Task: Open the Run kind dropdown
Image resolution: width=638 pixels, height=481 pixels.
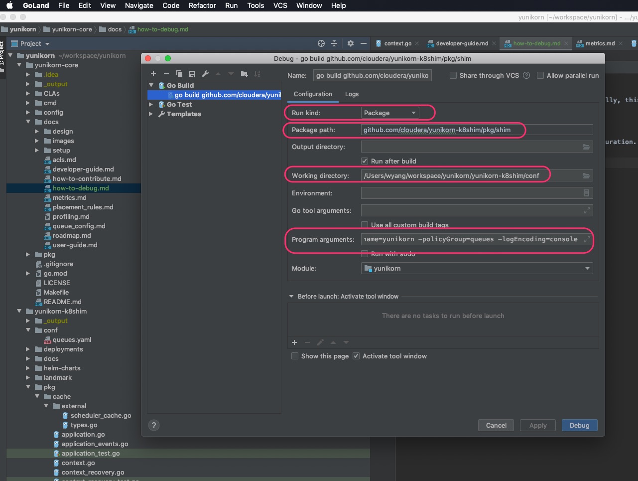Action: click(x=389, y=113)
